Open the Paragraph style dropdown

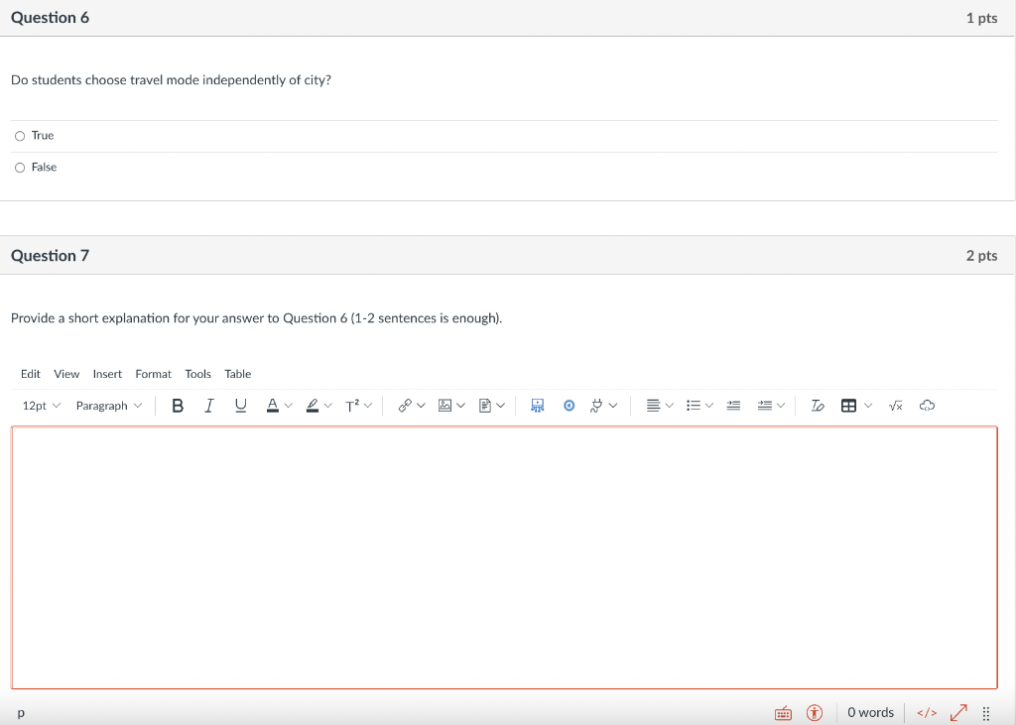click(108, 405)
